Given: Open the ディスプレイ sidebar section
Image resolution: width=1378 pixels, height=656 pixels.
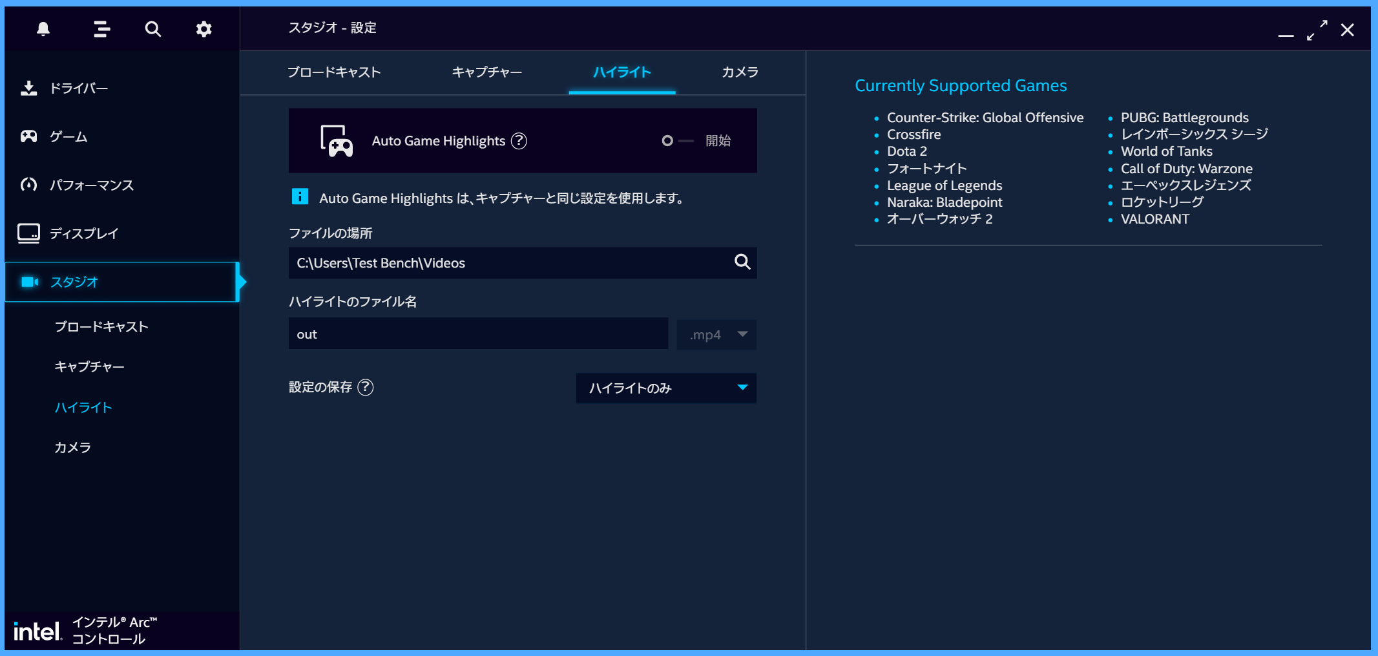Looking at the screenshot, I should [121, 233].
